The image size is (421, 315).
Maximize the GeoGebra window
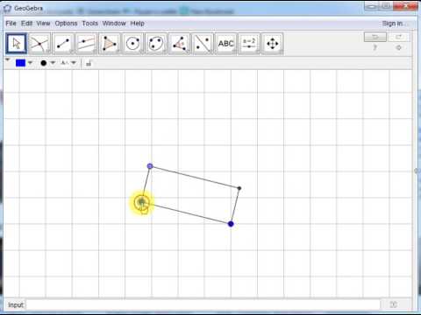(386, 6)
